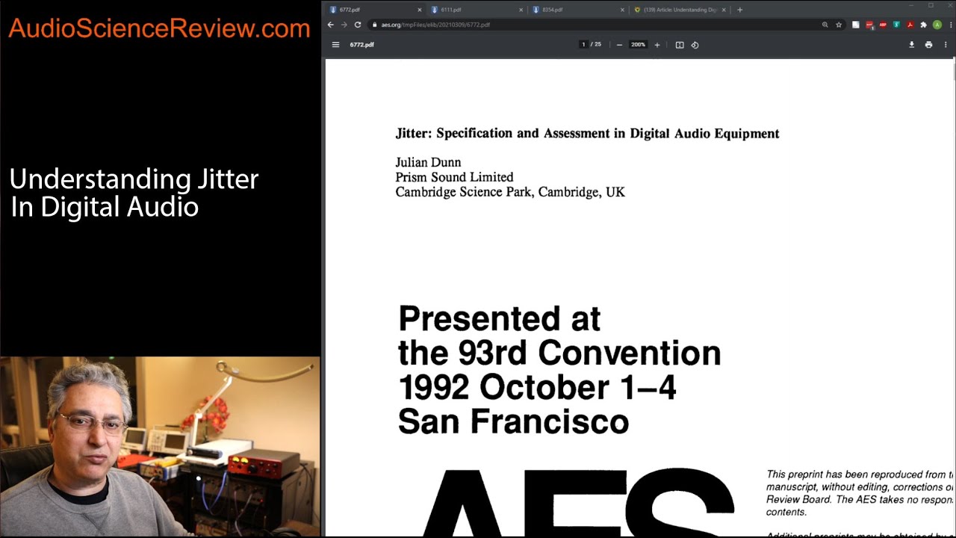Open the Article: Understanding Digital tab
The image size is (956, 538).
[678, 10]
